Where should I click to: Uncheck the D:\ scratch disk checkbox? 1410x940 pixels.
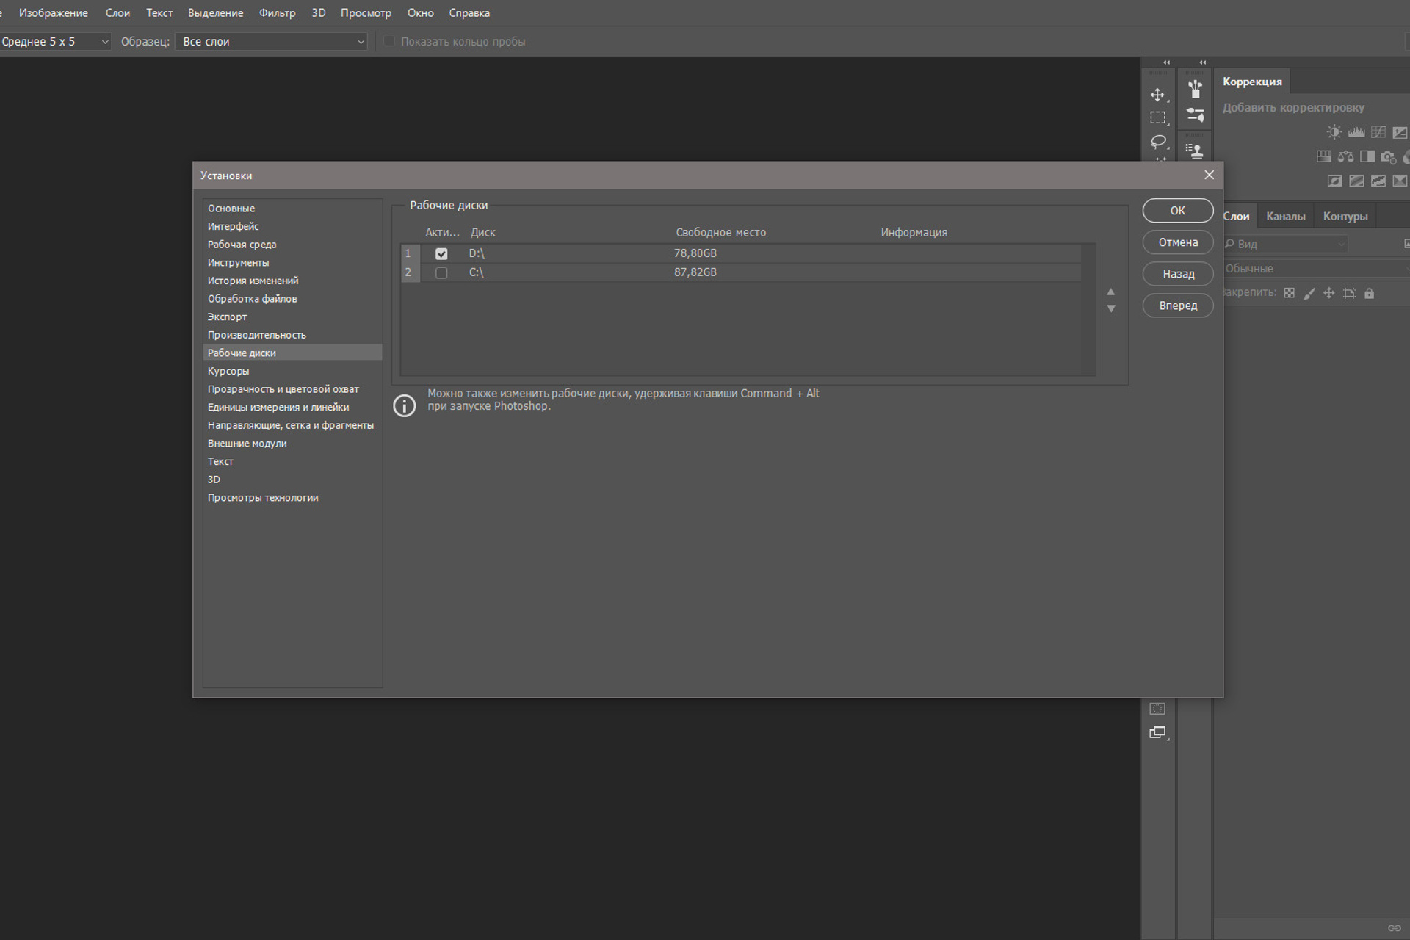[x=441, y=253]
